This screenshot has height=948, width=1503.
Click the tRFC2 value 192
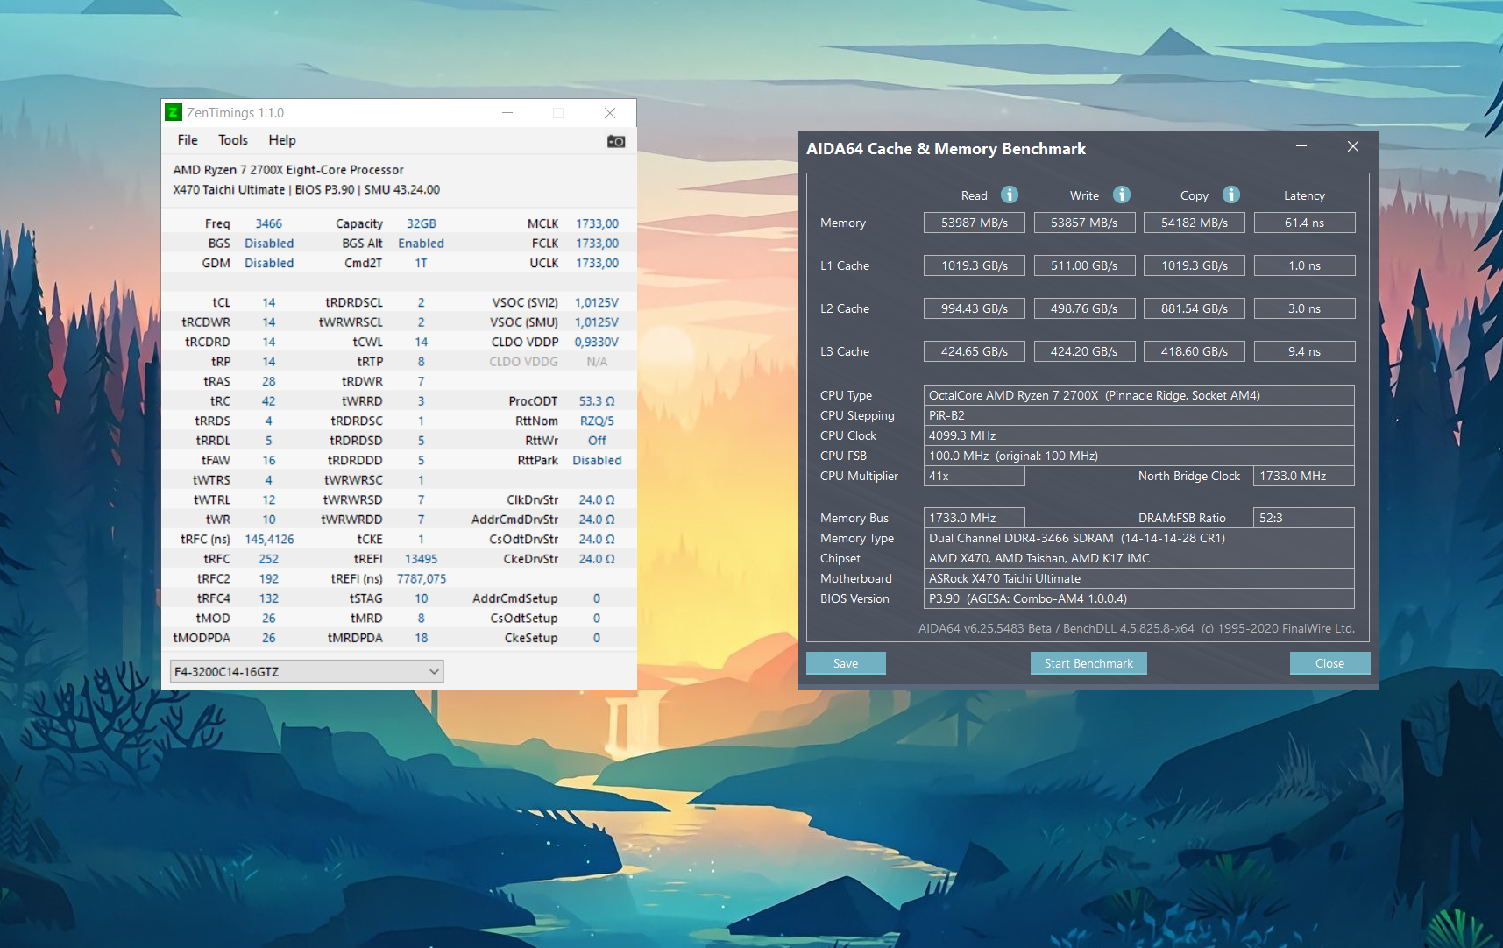click(269, 578)
